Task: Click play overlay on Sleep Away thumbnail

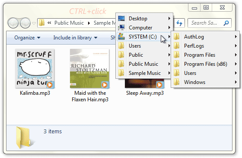Action: tap(159, 85)
